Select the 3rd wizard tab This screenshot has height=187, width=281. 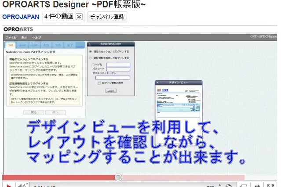[34, 45]
